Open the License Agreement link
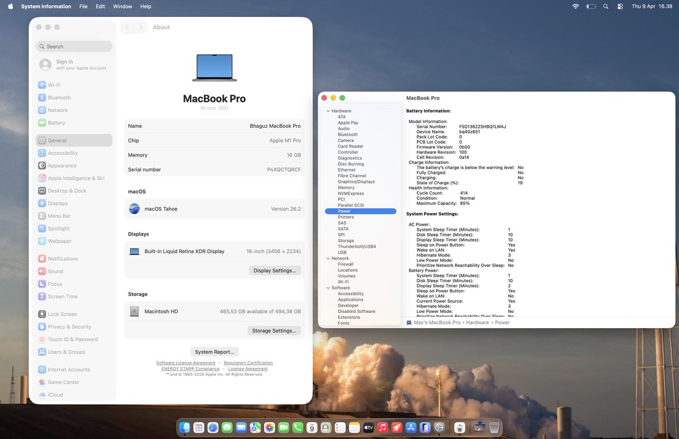The height and width of the screenshot is (439, 679). pos(248,368)
